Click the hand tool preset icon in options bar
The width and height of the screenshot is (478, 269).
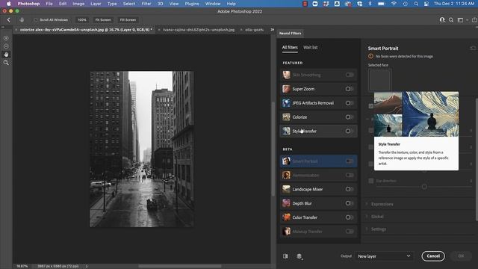pos(22,20)
